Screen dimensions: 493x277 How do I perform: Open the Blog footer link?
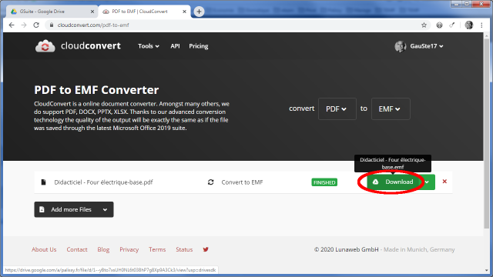[x=103, y=249]
